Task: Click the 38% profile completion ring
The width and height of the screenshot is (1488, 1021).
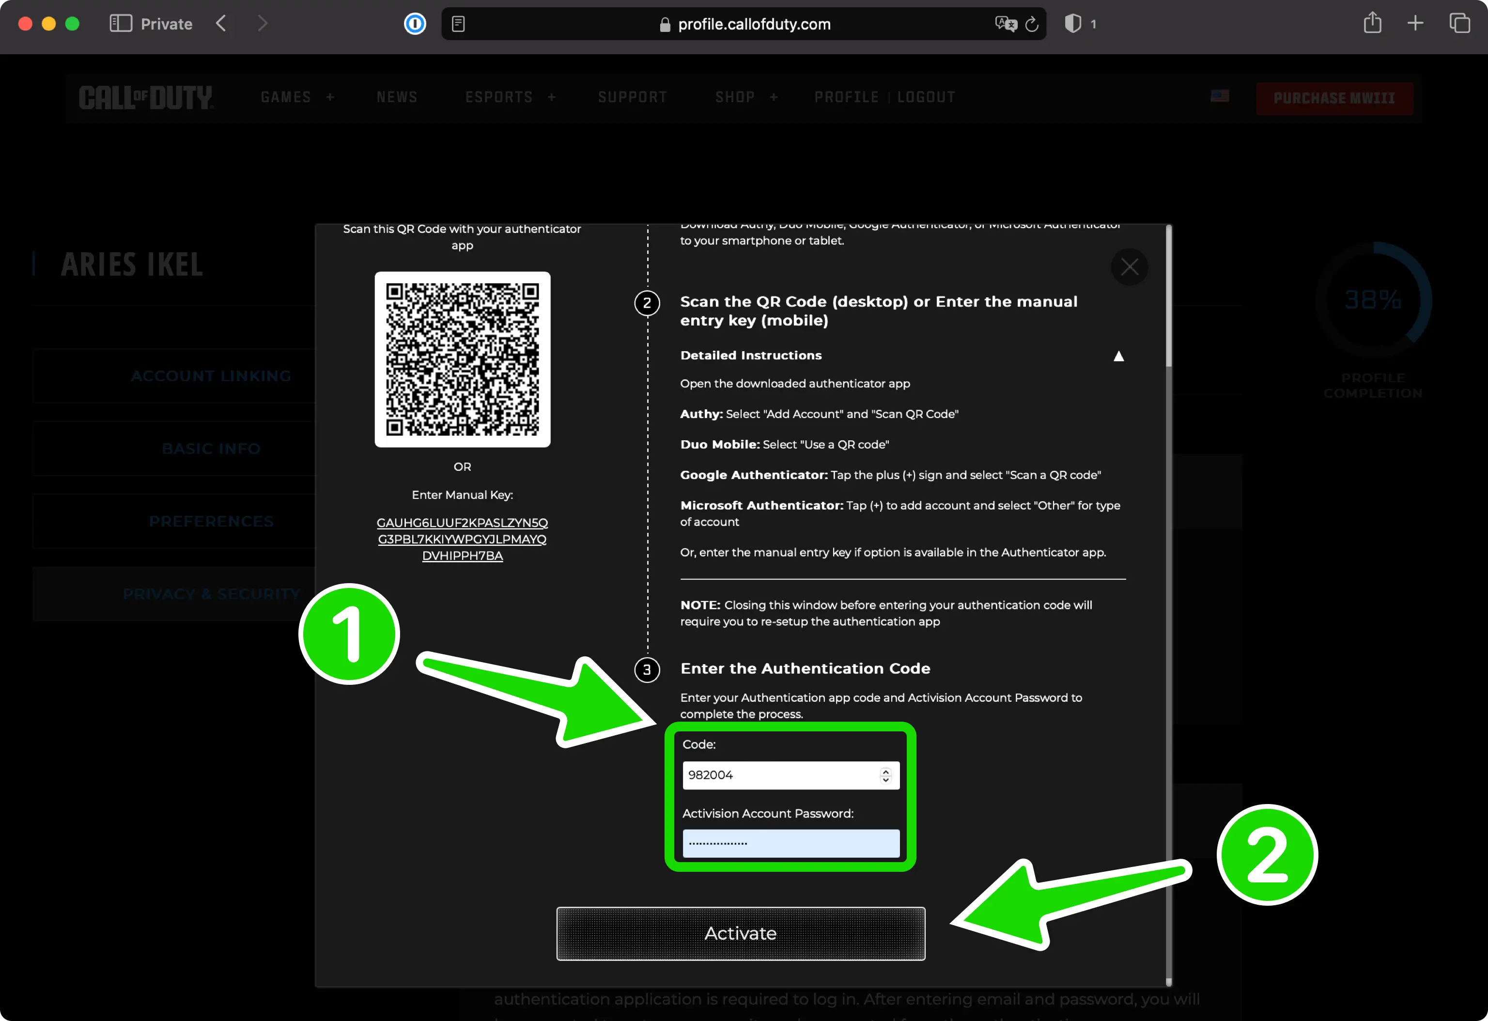Action: pos(1373,300)
